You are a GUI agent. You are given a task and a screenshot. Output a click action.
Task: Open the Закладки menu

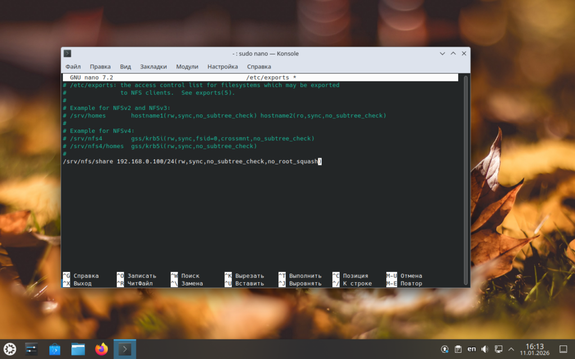click(x=153, y=67)
